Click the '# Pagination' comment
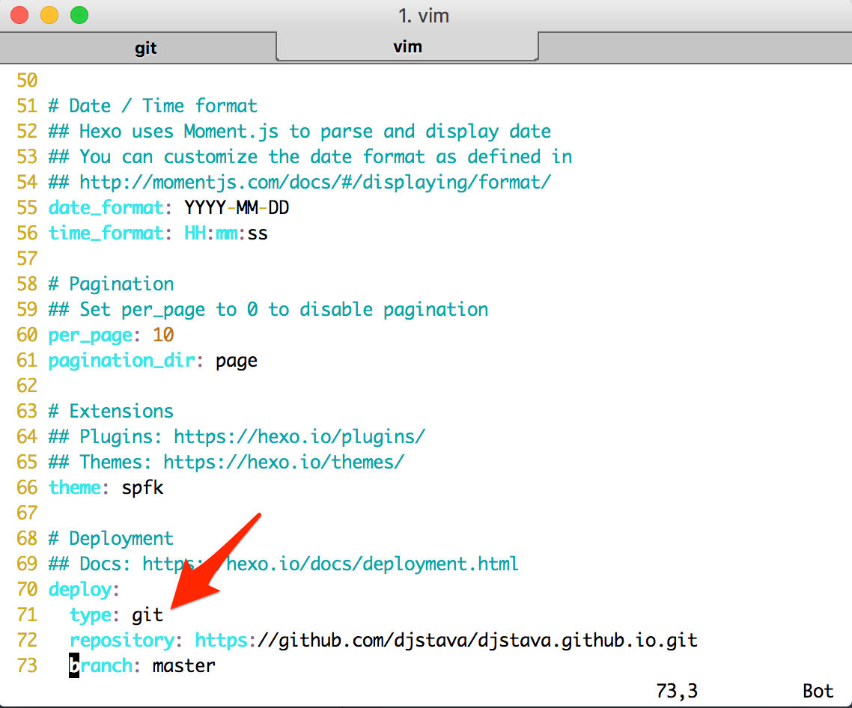The image size is (852, 708). (111, 284)
